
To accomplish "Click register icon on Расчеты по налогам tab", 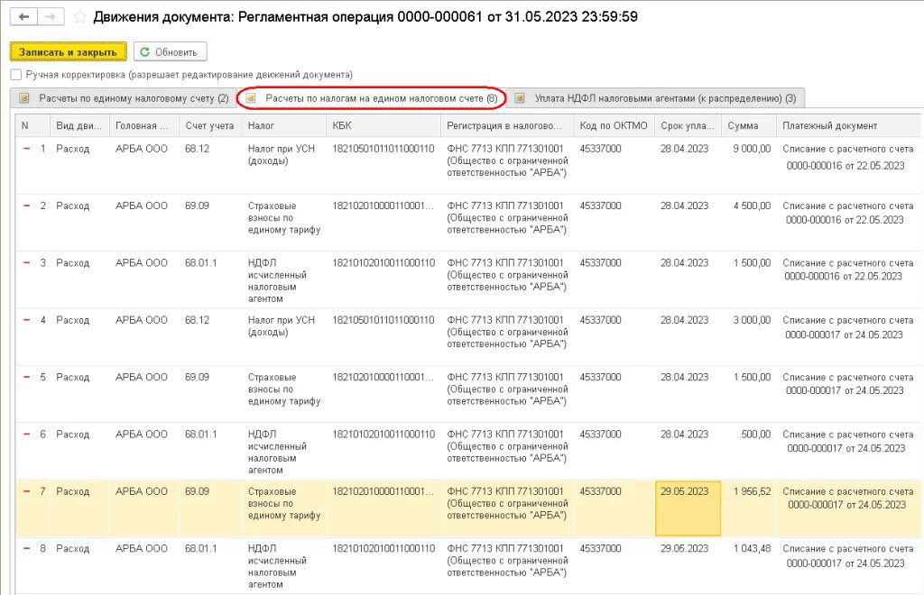I will [x=251, y=98].
